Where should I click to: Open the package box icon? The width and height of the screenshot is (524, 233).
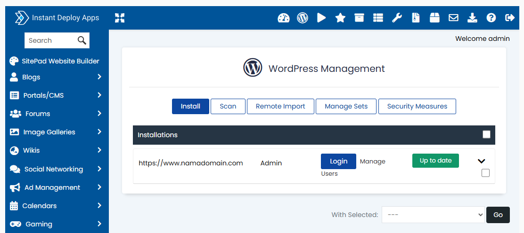[434, 18]
